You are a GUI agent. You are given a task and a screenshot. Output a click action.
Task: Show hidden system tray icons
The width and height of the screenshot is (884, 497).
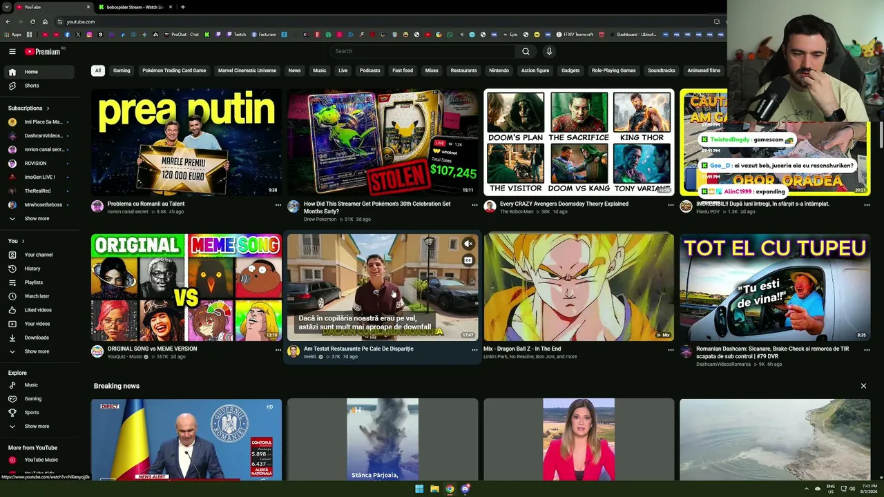[x=807, y=489]
